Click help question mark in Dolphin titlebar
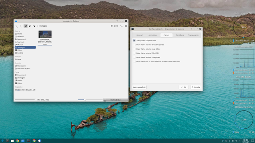Viewport: 255px width, 143px height. [117, 21]
